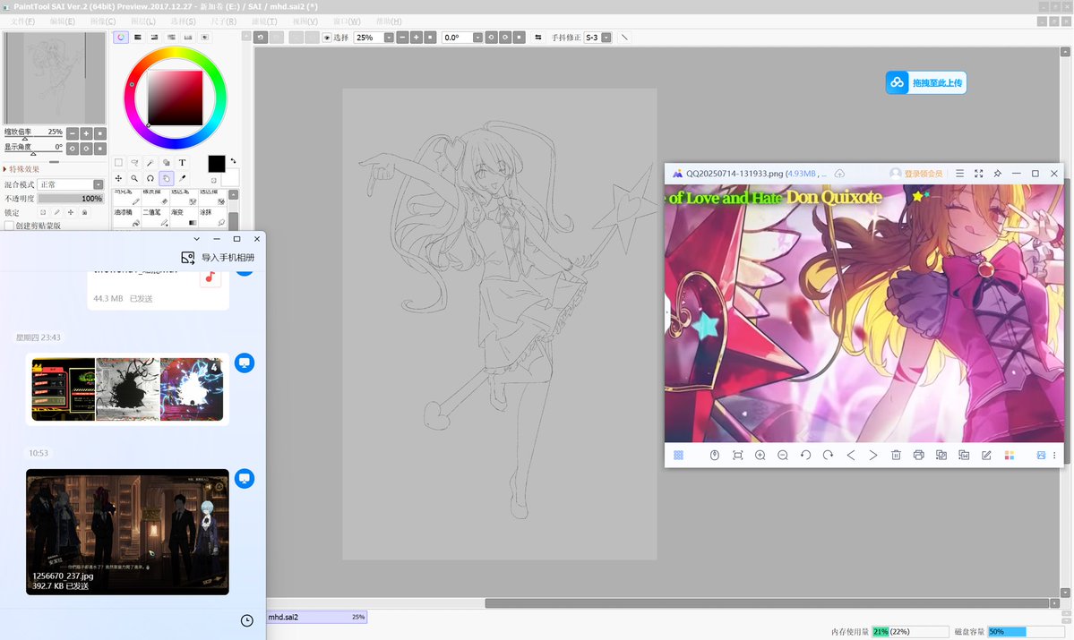The width and height of the screenshot is (1074, 640).
Task: Go to the next image in viewer
Action: coord(873,456)
